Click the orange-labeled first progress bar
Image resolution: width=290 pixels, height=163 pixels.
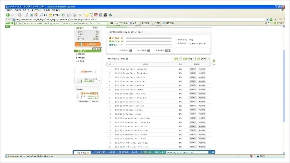(149, 38)
